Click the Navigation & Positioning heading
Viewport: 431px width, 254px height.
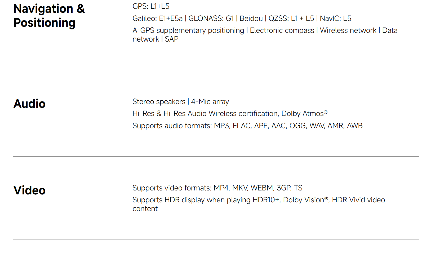pyautogui.click(x=49, y=16)
